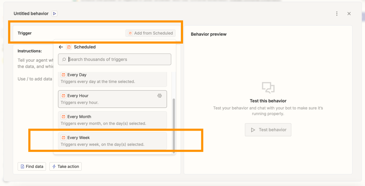The image size is (365, 186).
Task: Click the gear icon on Every Hour
Action: coord(159,96)
